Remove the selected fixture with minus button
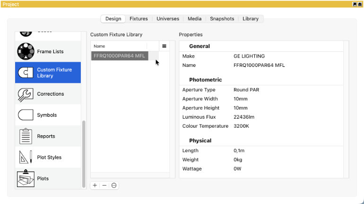This screenshot has height=204, width=364. [x=104, y=186]
